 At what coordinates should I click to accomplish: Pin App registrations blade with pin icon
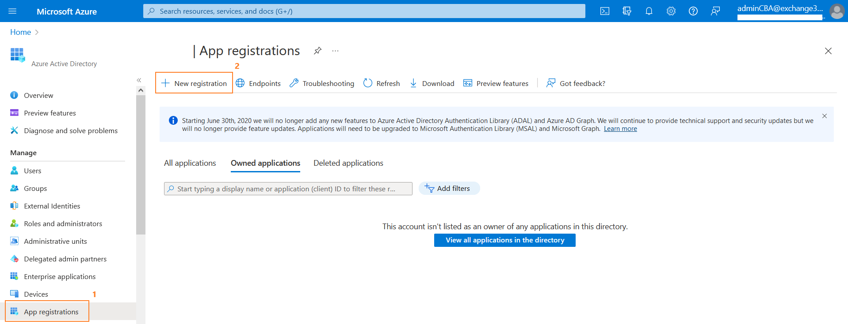317,51
